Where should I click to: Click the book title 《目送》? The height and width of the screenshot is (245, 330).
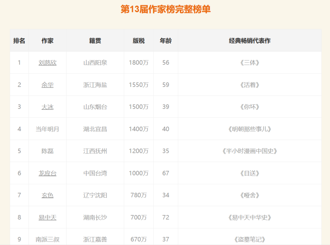(x=250, y=173)
